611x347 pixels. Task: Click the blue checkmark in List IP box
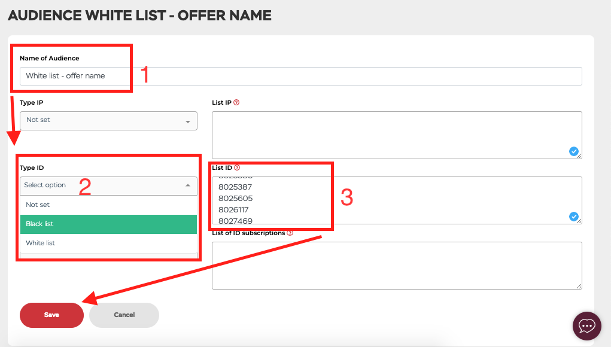(573, 151)
